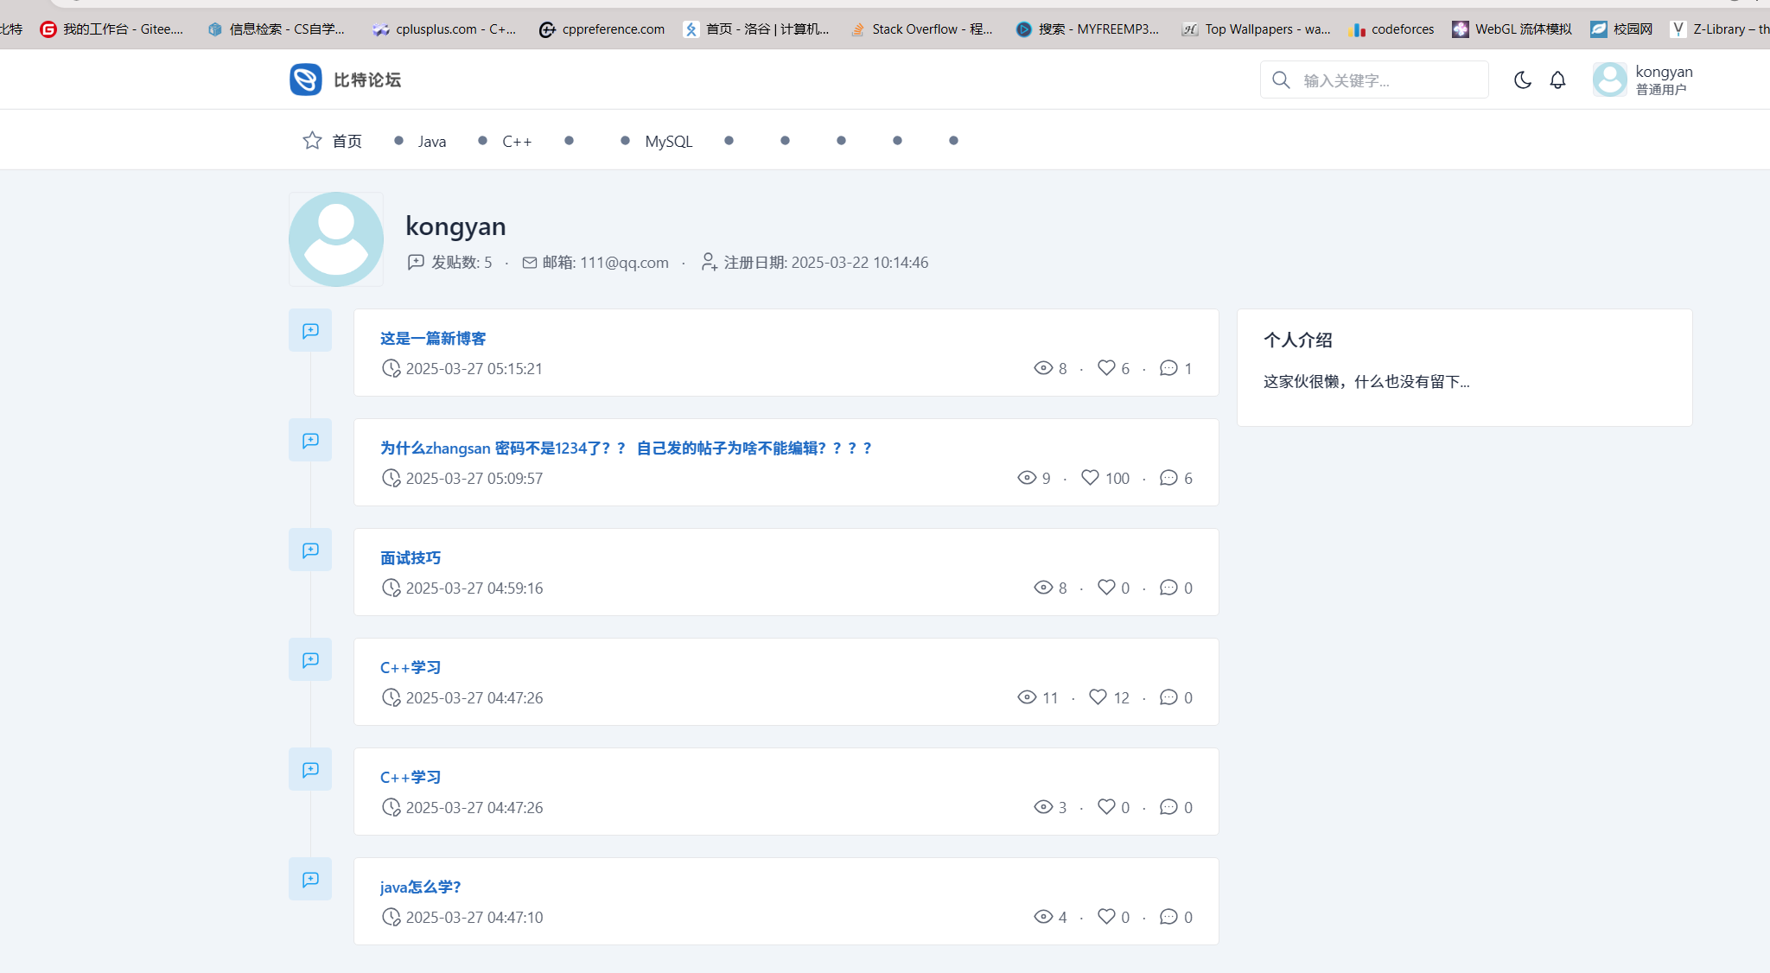
Task: Select the C++ board tab
Action: 516,141
